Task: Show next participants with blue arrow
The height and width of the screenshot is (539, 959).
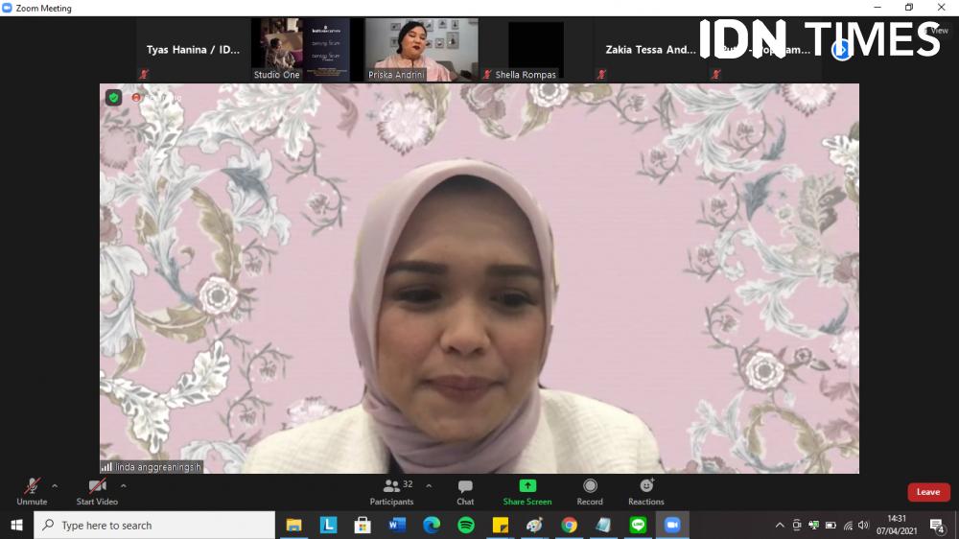Action: [842, 50]
